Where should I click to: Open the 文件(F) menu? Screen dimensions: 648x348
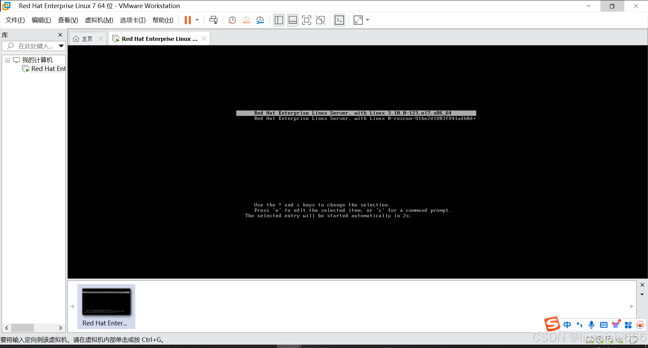(x=15, y=20)
